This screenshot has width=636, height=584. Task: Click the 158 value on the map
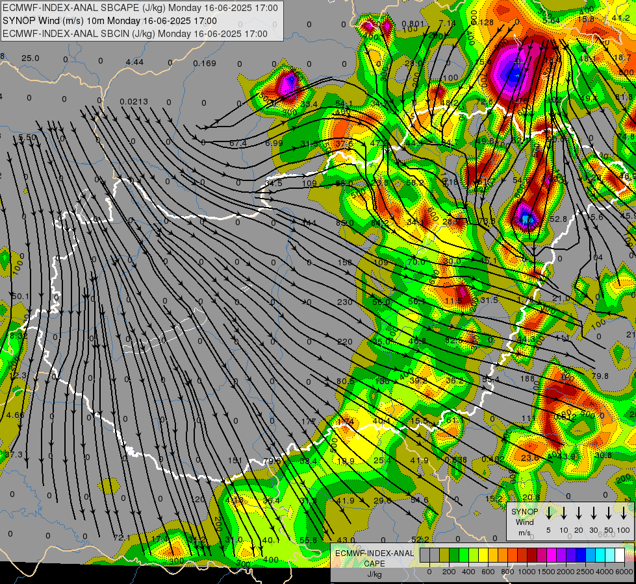345,263
